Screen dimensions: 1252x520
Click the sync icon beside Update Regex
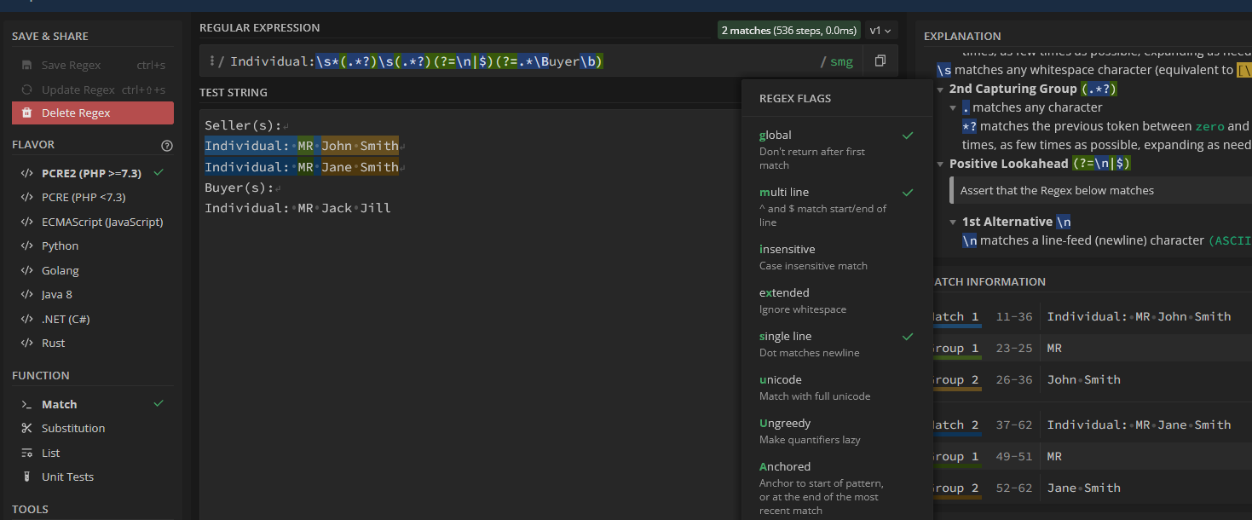coord(26,90)
